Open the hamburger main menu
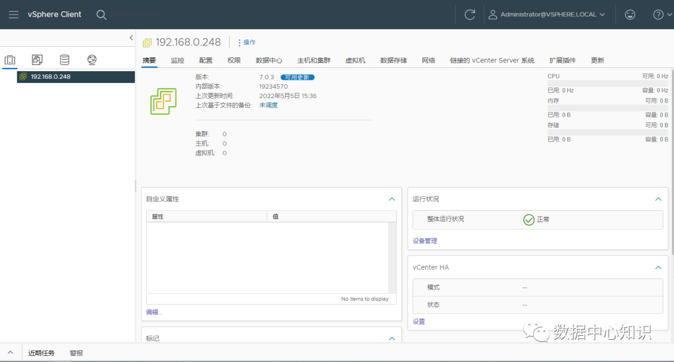Image resolution: width=674 pixels, height=362 pixels. click(x=14, y=14)
